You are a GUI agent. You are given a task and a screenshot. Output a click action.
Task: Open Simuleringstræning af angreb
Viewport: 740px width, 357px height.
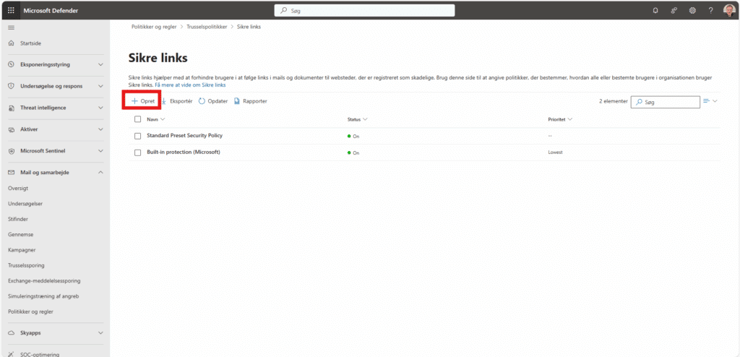click(43, 296)
